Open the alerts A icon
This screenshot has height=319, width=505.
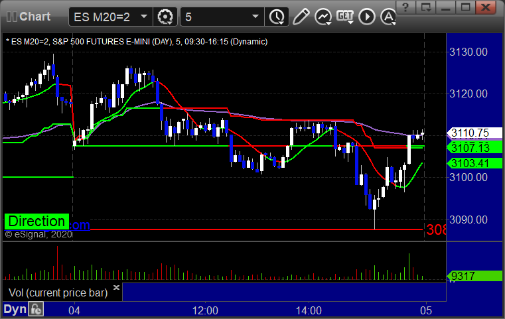[388, 17]
